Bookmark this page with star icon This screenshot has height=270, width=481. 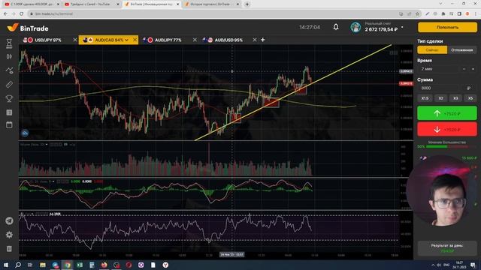pyautogui.click(x=417, y=13)
